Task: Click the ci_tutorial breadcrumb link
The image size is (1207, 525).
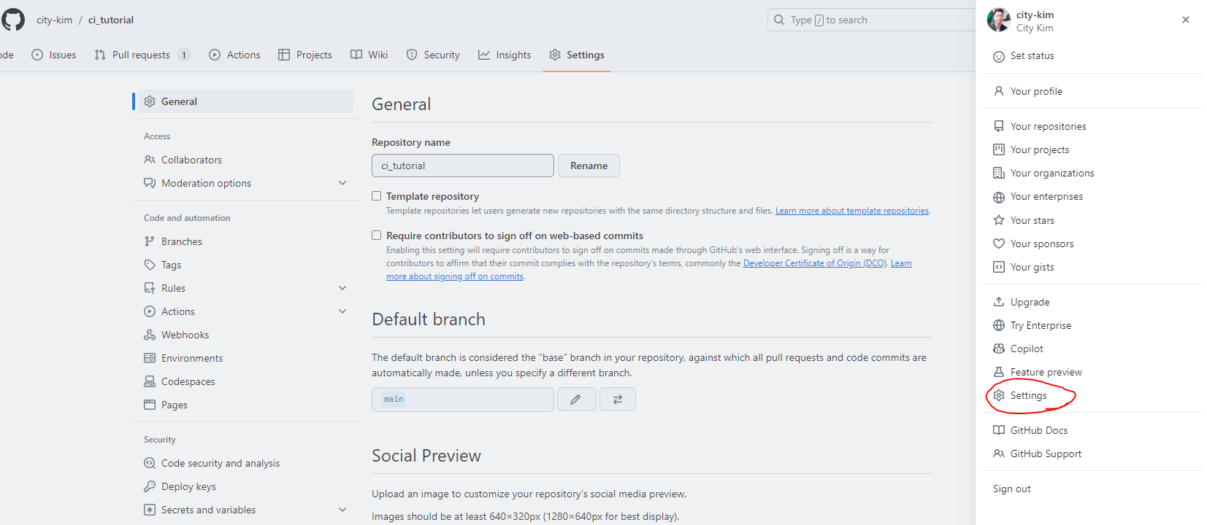Action: 111,20
